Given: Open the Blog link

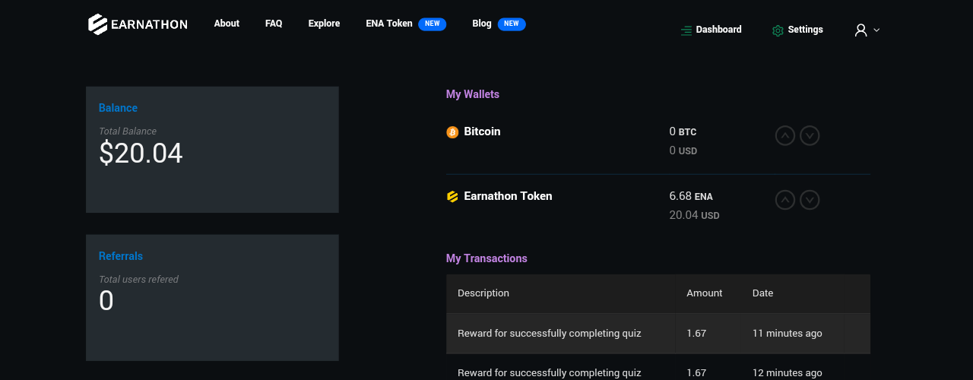Looking at the screenshot, I should 482,24.
